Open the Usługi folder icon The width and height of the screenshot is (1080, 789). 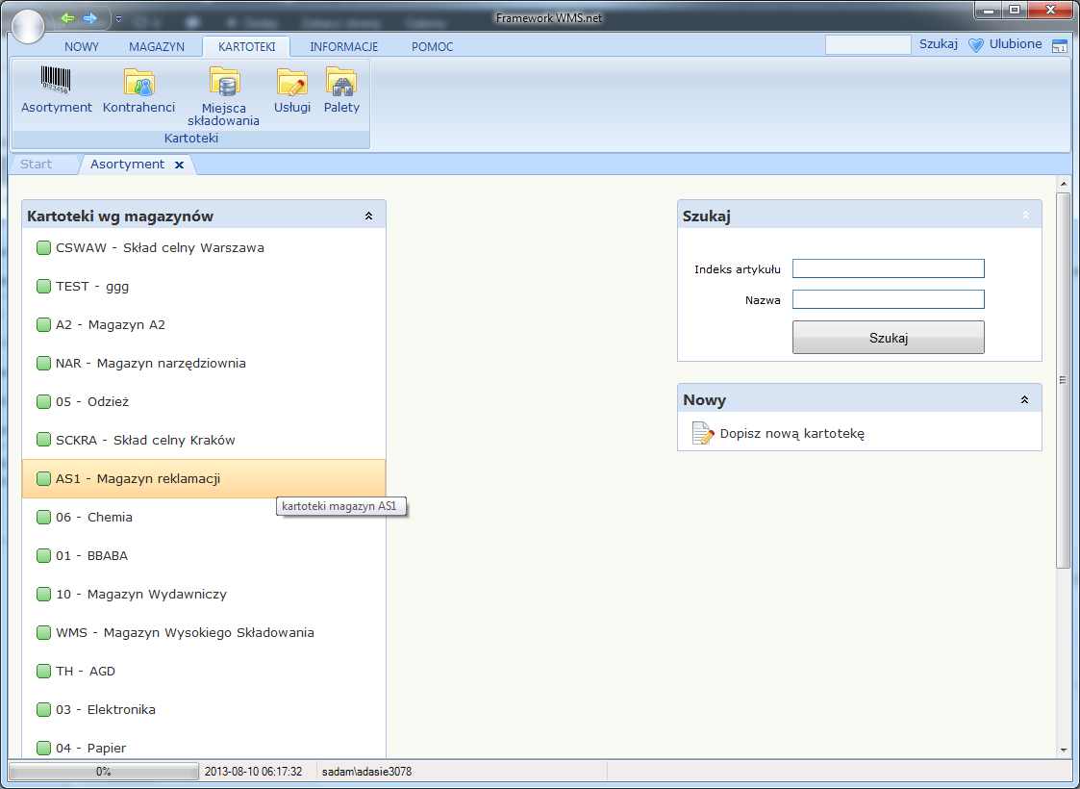[292, 82]
